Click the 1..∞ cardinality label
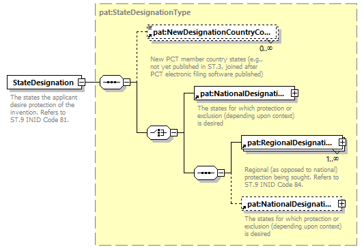Image resolution: width=364 pixels, height=249 pixels. 333,159
